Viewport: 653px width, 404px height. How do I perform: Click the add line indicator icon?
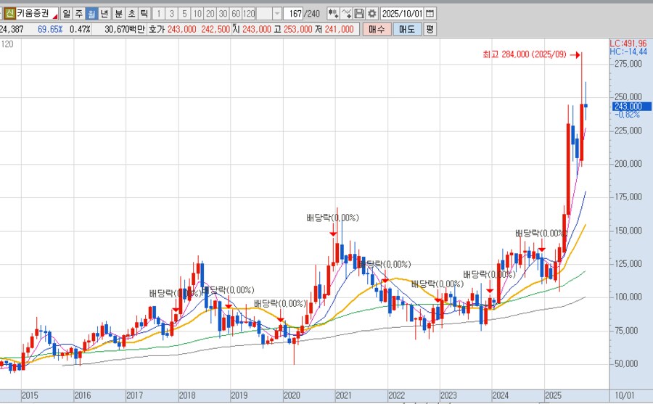pyautogui.click(x=346, y=14)
